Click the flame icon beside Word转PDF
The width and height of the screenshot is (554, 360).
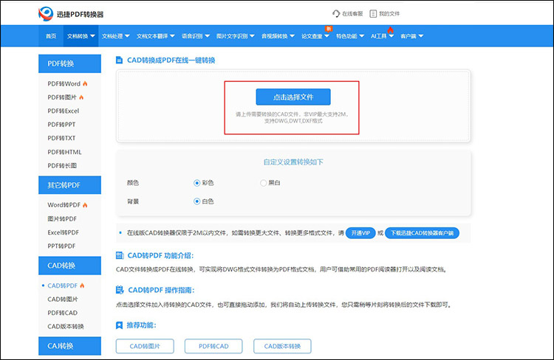(85, 205)
